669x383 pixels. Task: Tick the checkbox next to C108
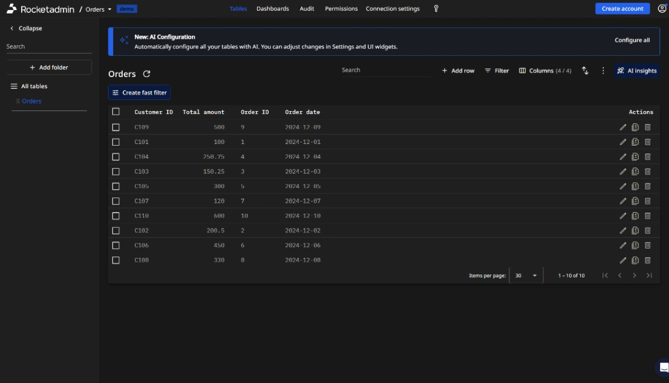[116, 260]
